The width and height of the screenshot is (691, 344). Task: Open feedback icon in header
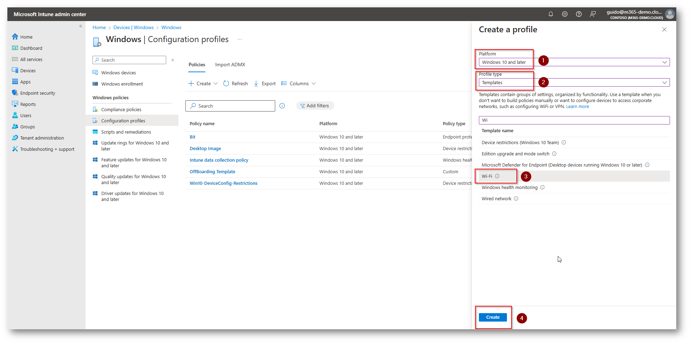(x=593, y=14)
